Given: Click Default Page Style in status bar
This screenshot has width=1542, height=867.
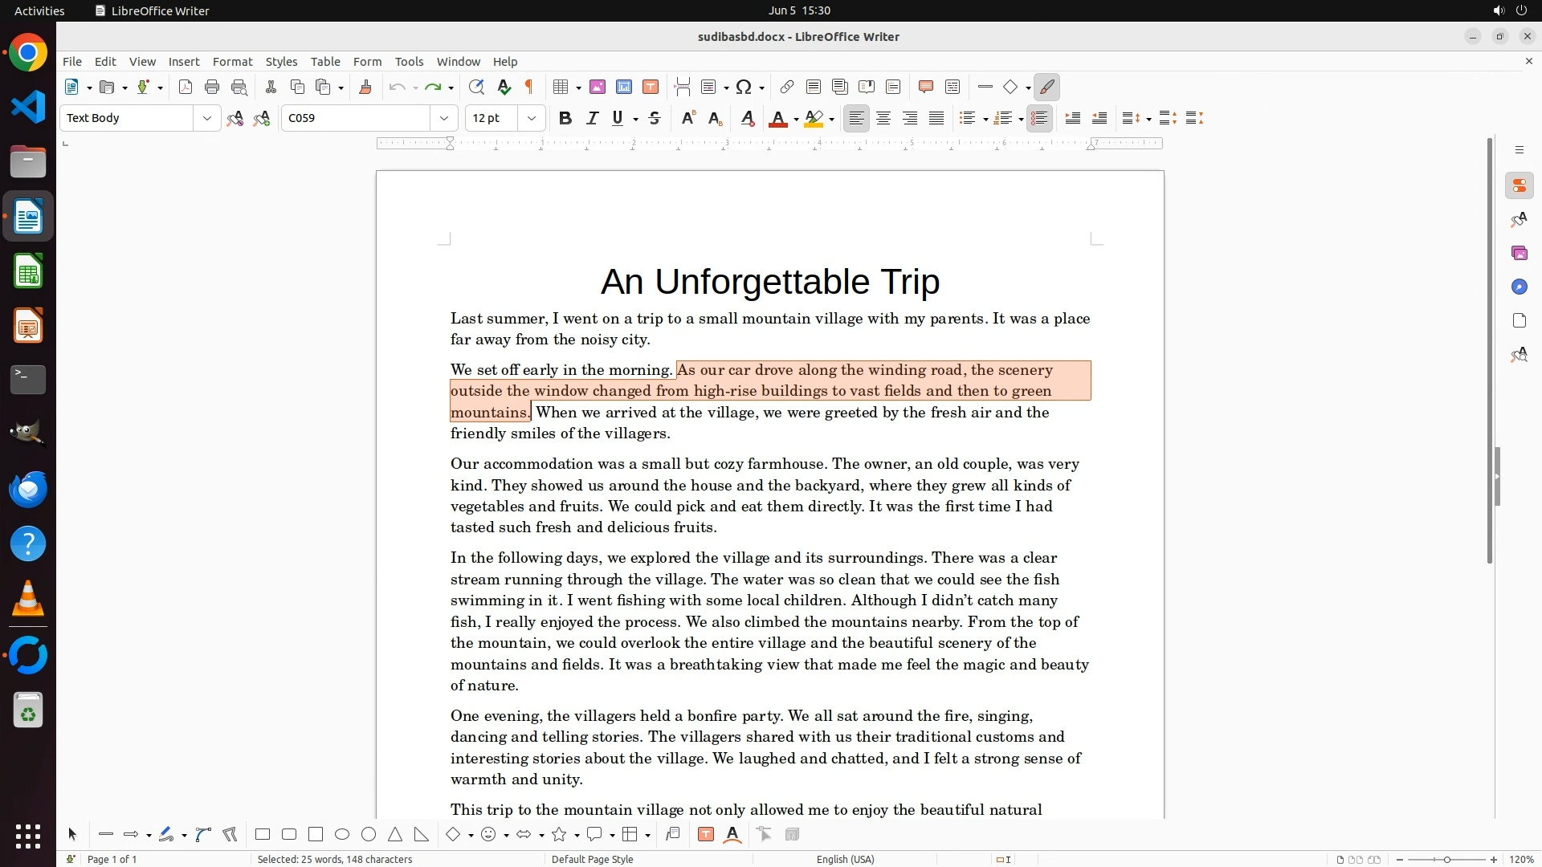Looking at the screenshot, I should pyautogui.click(x=592, y=859).
